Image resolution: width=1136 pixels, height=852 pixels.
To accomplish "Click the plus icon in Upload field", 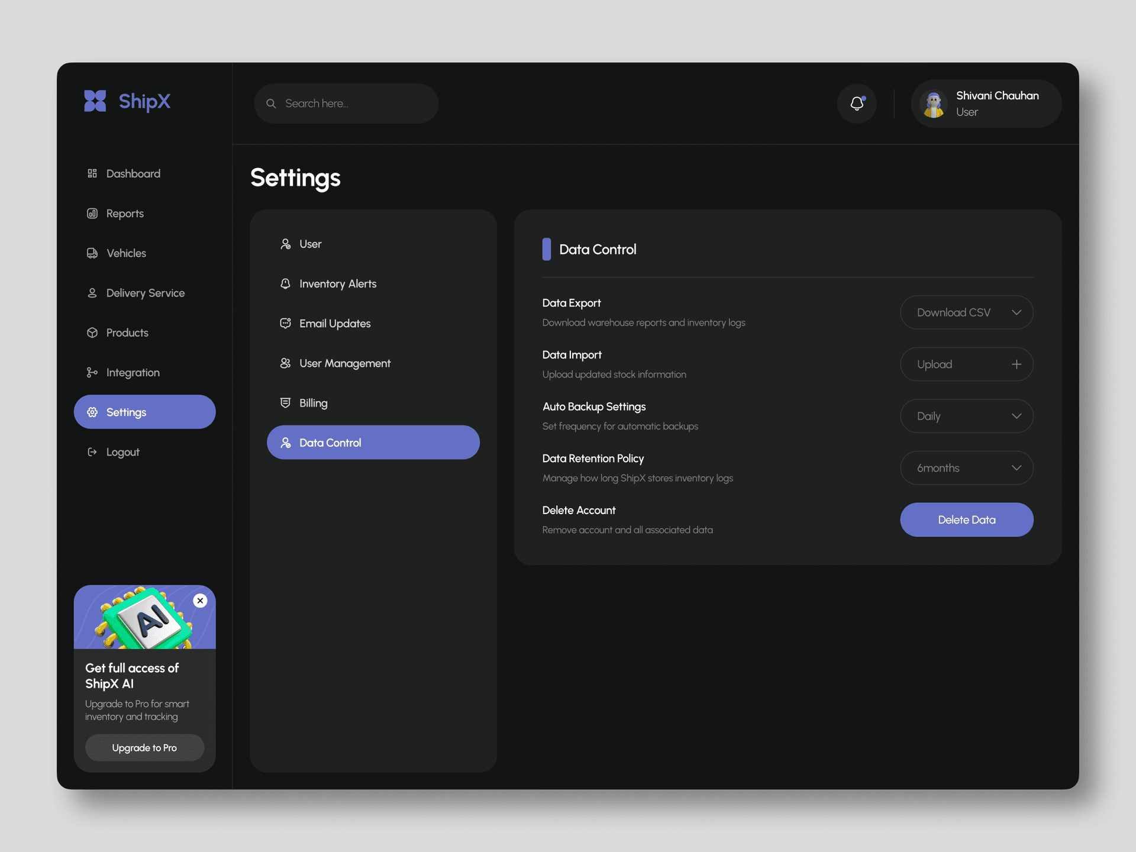I will click(x=1016, y=364).
